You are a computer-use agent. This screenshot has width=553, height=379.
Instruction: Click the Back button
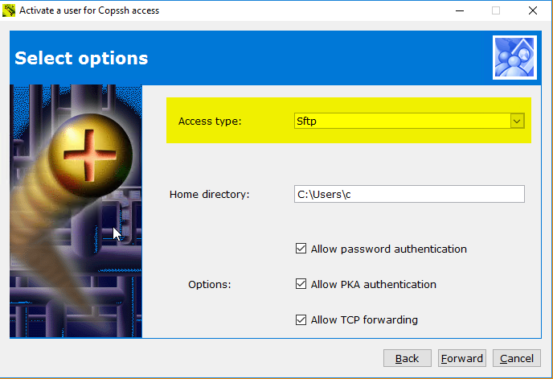coord(408,358)
